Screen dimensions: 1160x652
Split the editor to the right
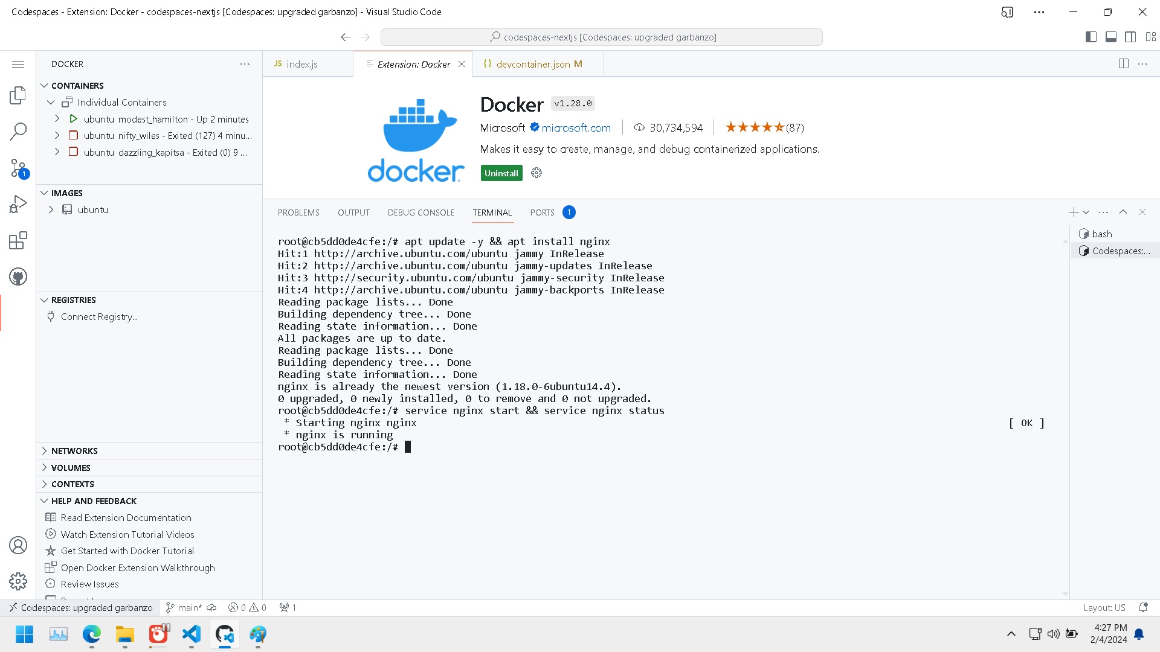click(1124, 64)
